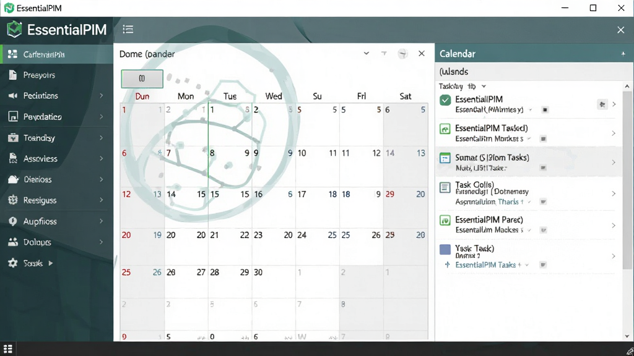Open the chevron at right of Task Golis) row
This screenshot has height=356, width=634.
[x=614, y=193]
